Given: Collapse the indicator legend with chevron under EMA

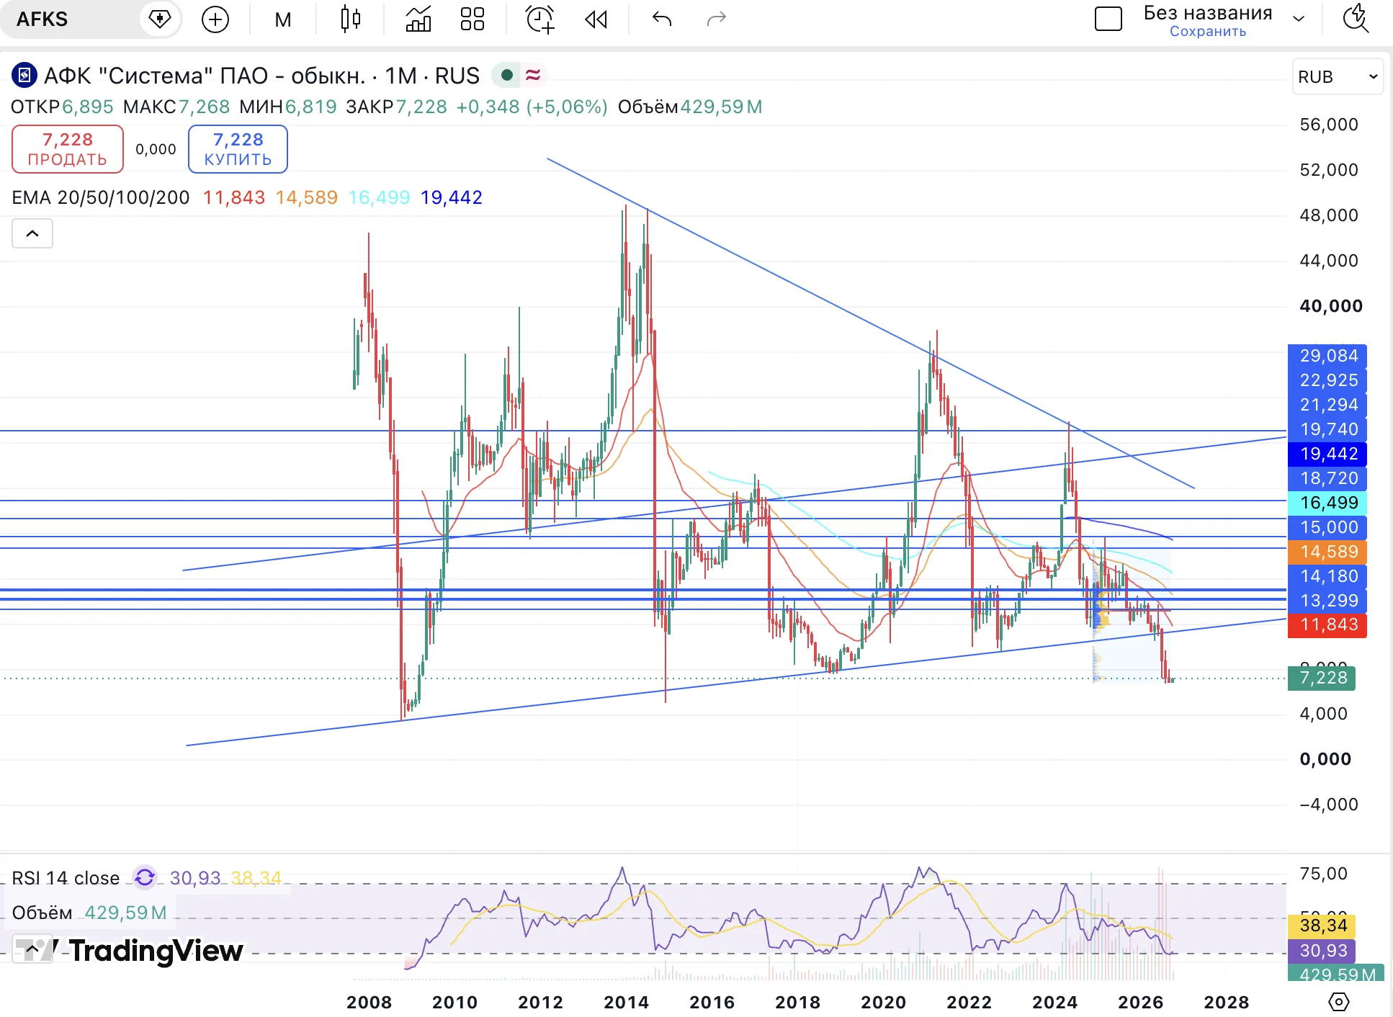Looking at the screenshot, I should click(x=32, y=233).
